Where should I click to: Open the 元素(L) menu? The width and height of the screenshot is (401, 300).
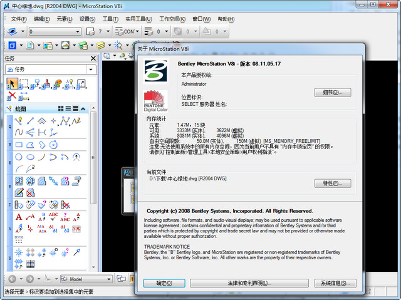(65, 19)
